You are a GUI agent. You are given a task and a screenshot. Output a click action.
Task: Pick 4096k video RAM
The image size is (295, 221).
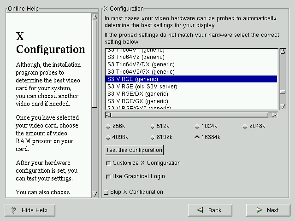[108, 137]
